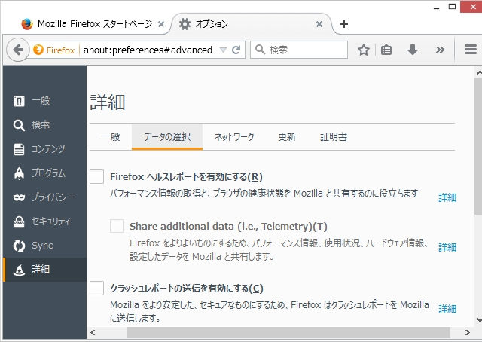Switch to the 一般 sub-tab
This screenshot has height=342, width=482.
(111, 136)
